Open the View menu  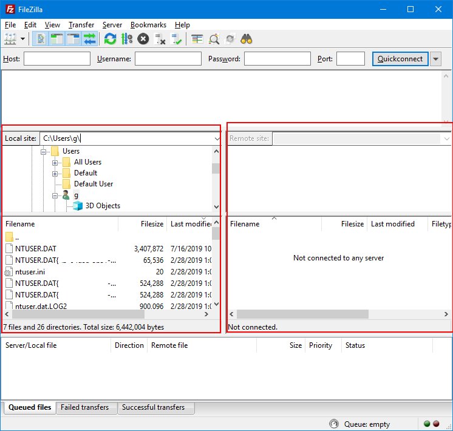coord(52,25)
